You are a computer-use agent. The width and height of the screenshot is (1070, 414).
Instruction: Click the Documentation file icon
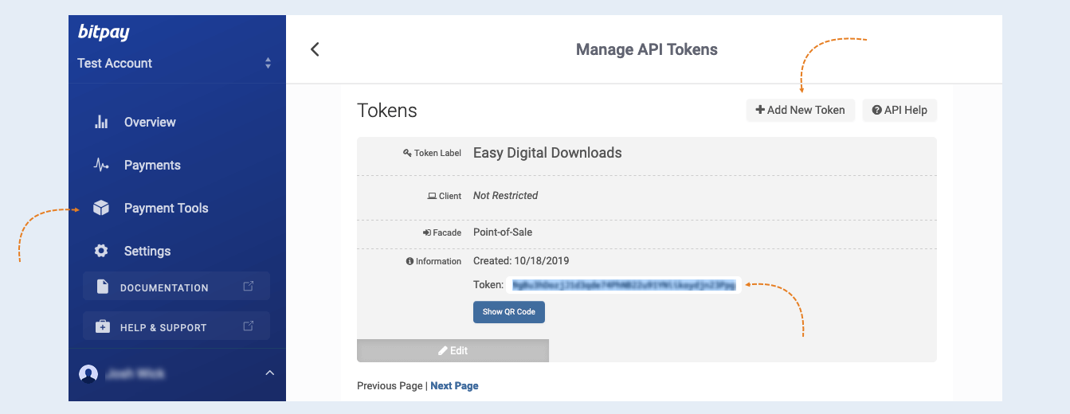(x=102, y=287)
